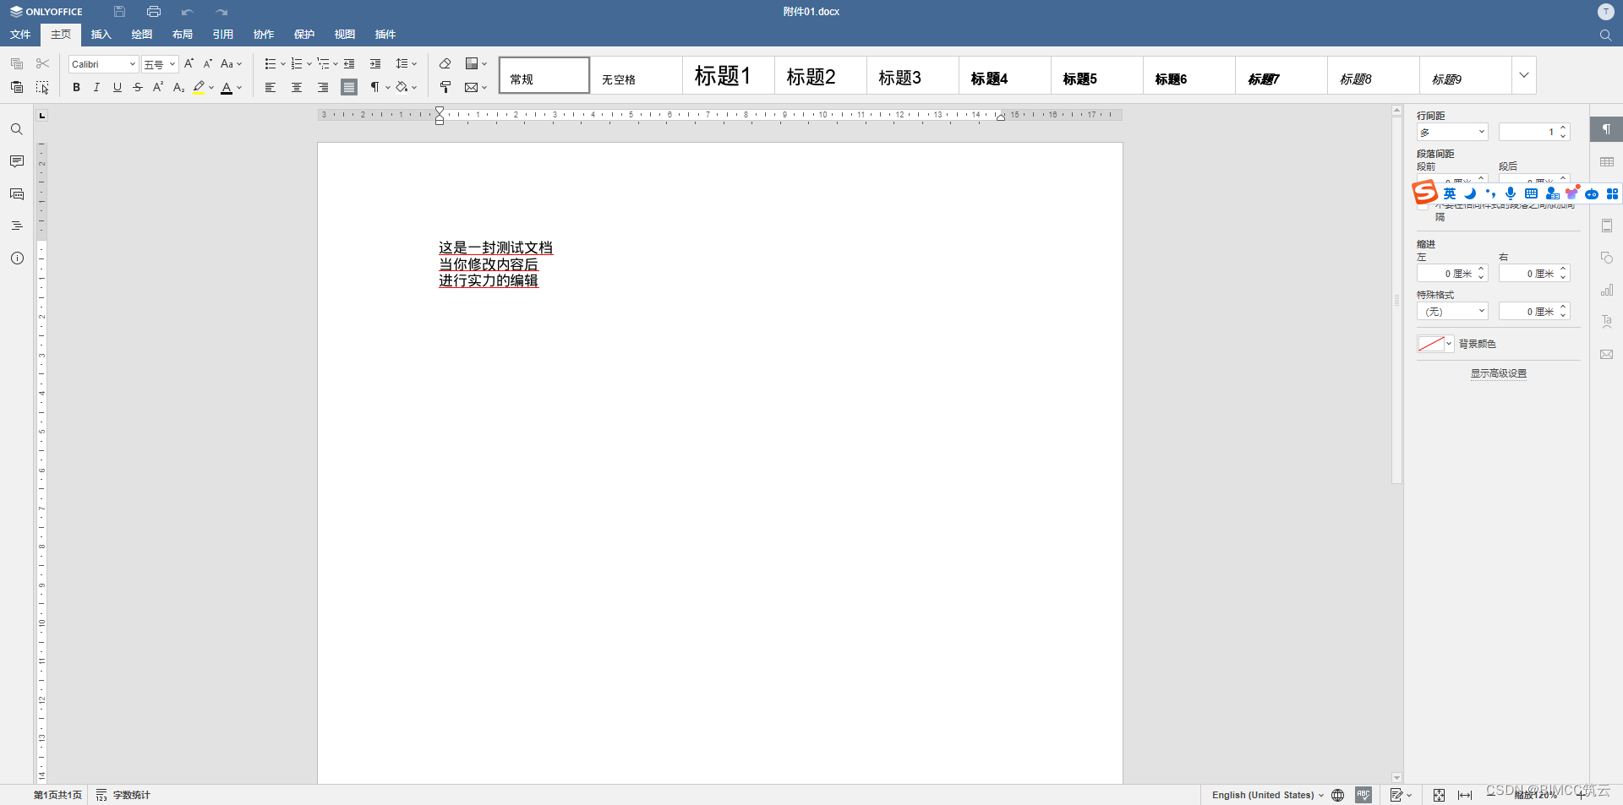Switch to the 插入 ribbon tab
This screenshot has width=1623, height=805.
pyautogui.click(x=101, y=35)
